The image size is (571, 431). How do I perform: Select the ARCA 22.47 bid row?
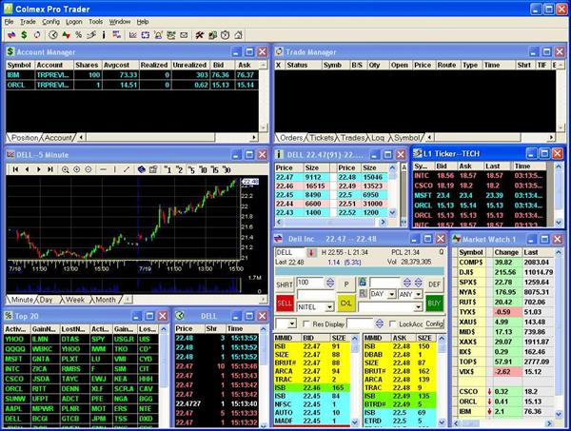(312, 371)
